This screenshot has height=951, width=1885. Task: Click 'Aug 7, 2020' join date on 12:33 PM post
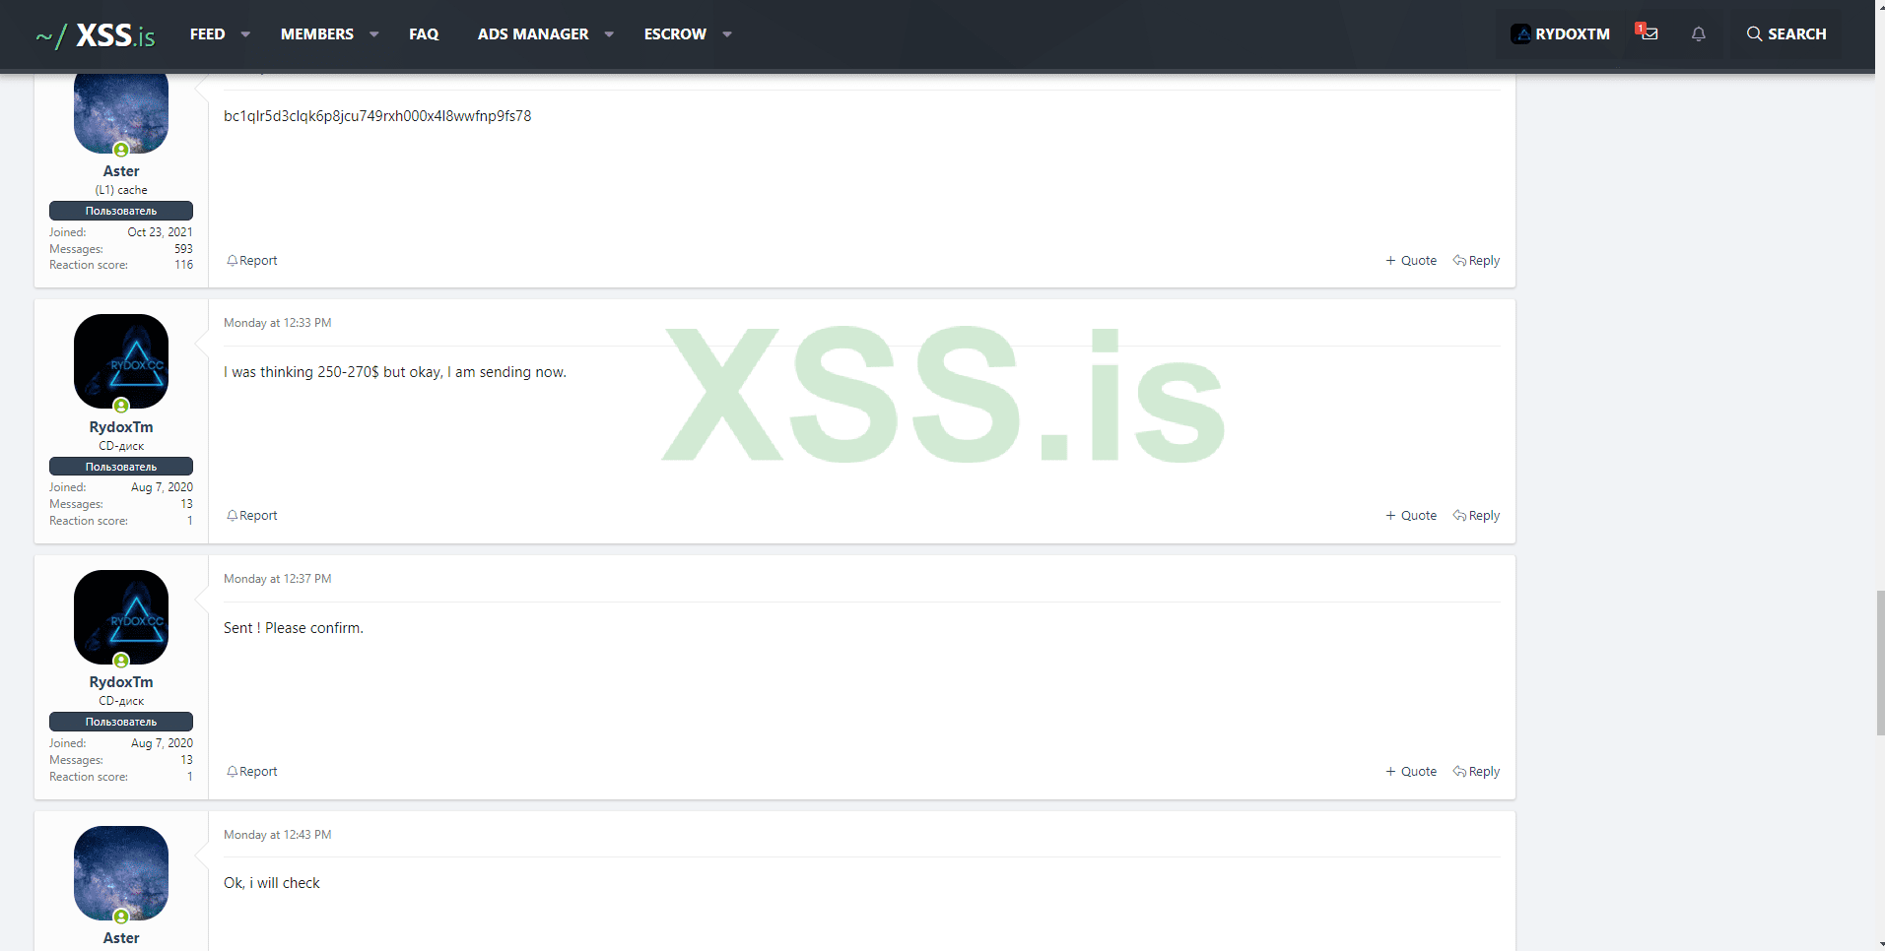tap(162, 487)
